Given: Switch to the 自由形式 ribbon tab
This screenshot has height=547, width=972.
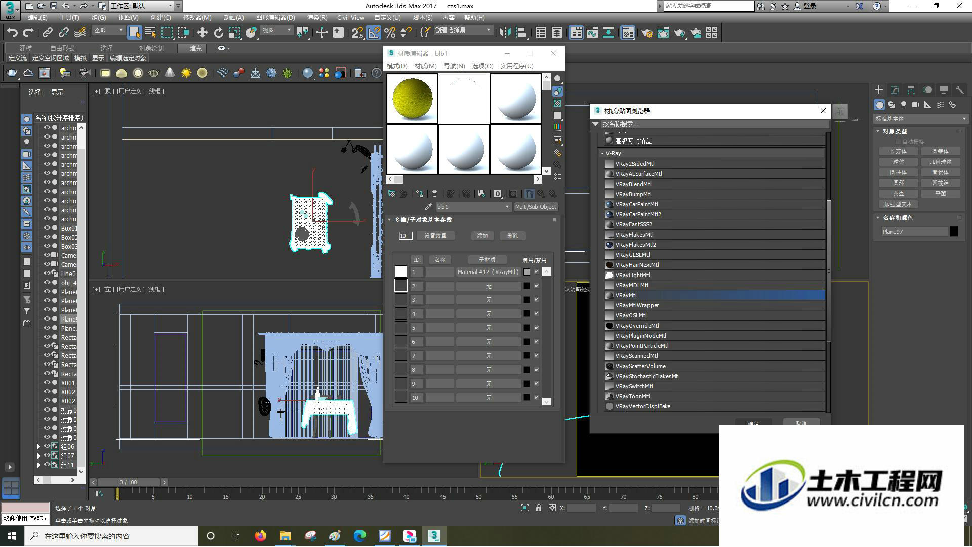Looking at the screenshot, I should pyautogui.click(x=62, y=48).
